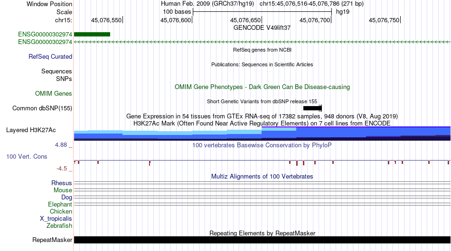Click the GTEx Gene Expression track title
This screenshot has height=251, width=451.
pos(262,116)
